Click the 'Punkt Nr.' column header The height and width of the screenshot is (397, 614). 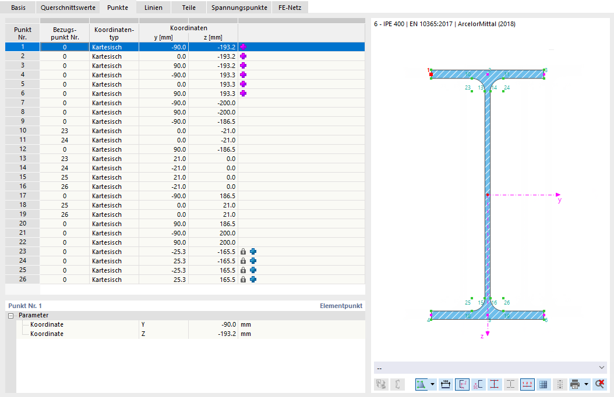click(x=22, y=33)
